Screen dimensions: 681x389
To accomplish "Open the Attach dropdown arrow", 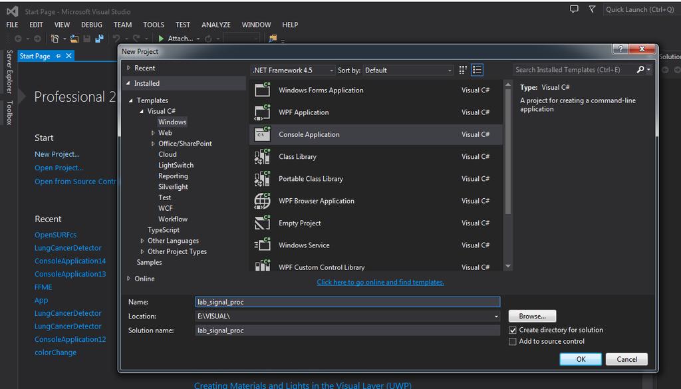I will click(x=198, y=39).
